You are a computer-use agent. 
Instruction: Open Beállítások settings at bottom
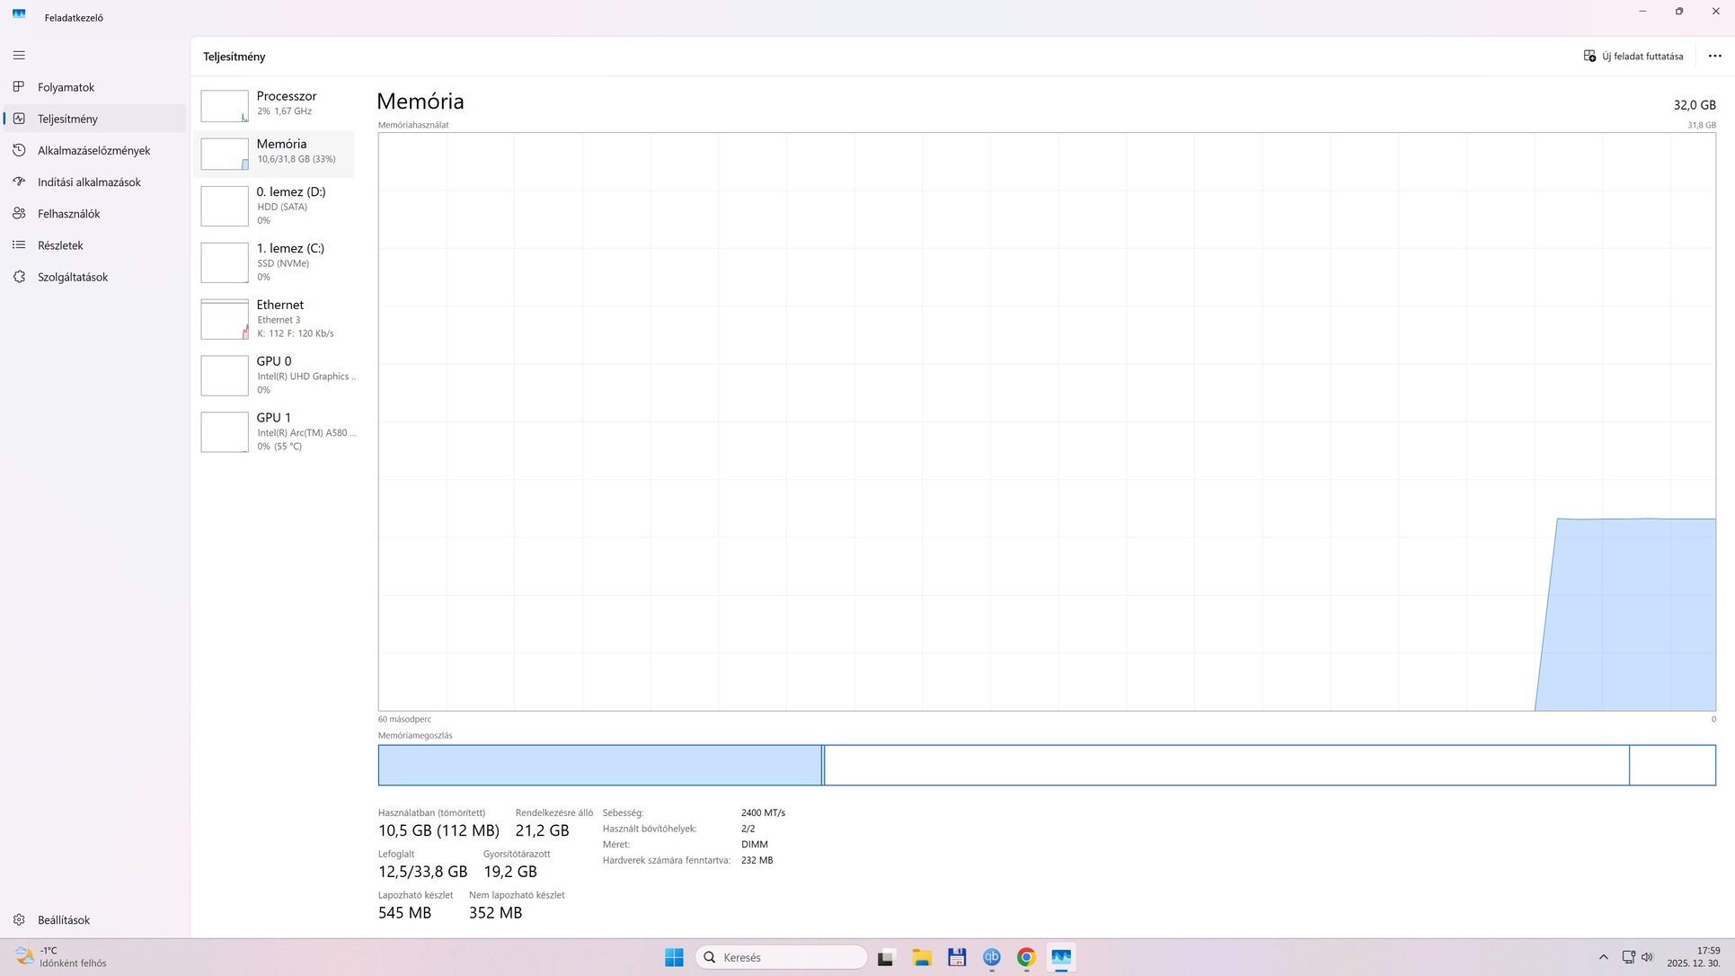[63, 919]
